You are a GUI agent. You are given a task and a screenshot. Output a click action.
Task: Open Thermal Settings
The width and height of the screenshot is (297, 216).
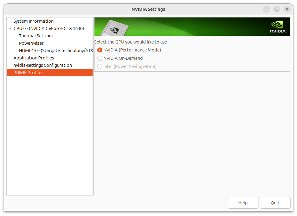pos(50,36)
